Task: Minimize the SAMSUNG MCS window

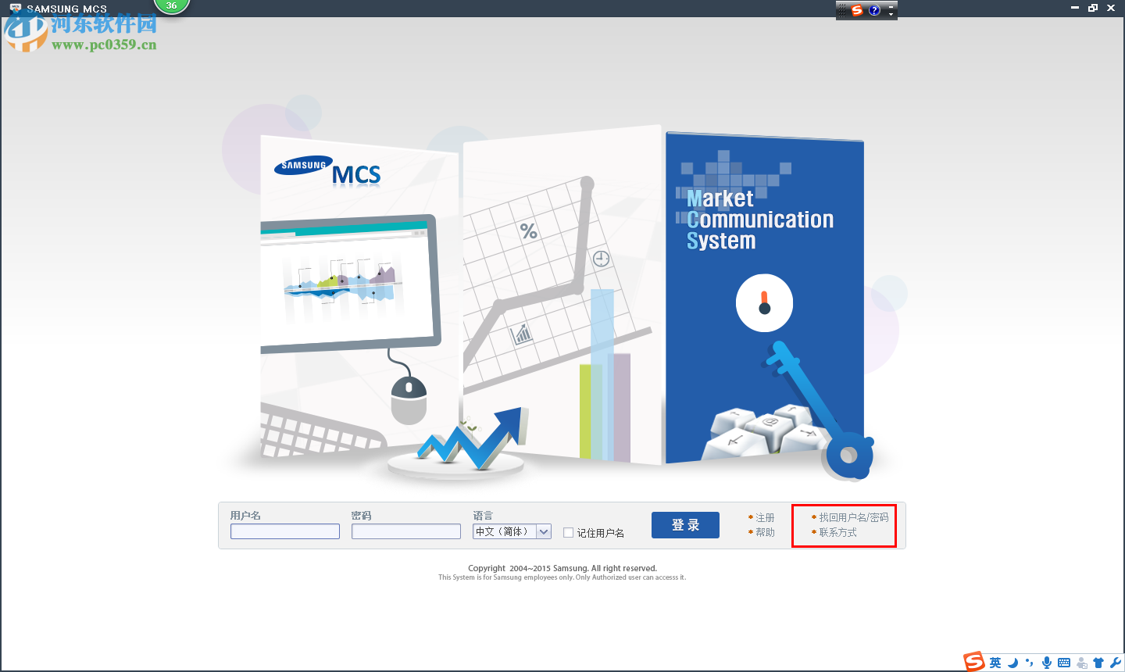Action: [x=1075, y=8]
